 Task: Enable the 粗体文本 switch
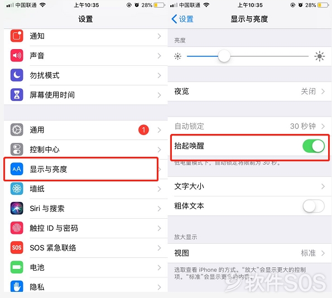tap(314, 206)
